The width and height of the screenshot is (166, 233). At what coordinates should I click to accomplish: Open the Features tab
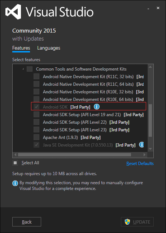click(x=21, y=48)
